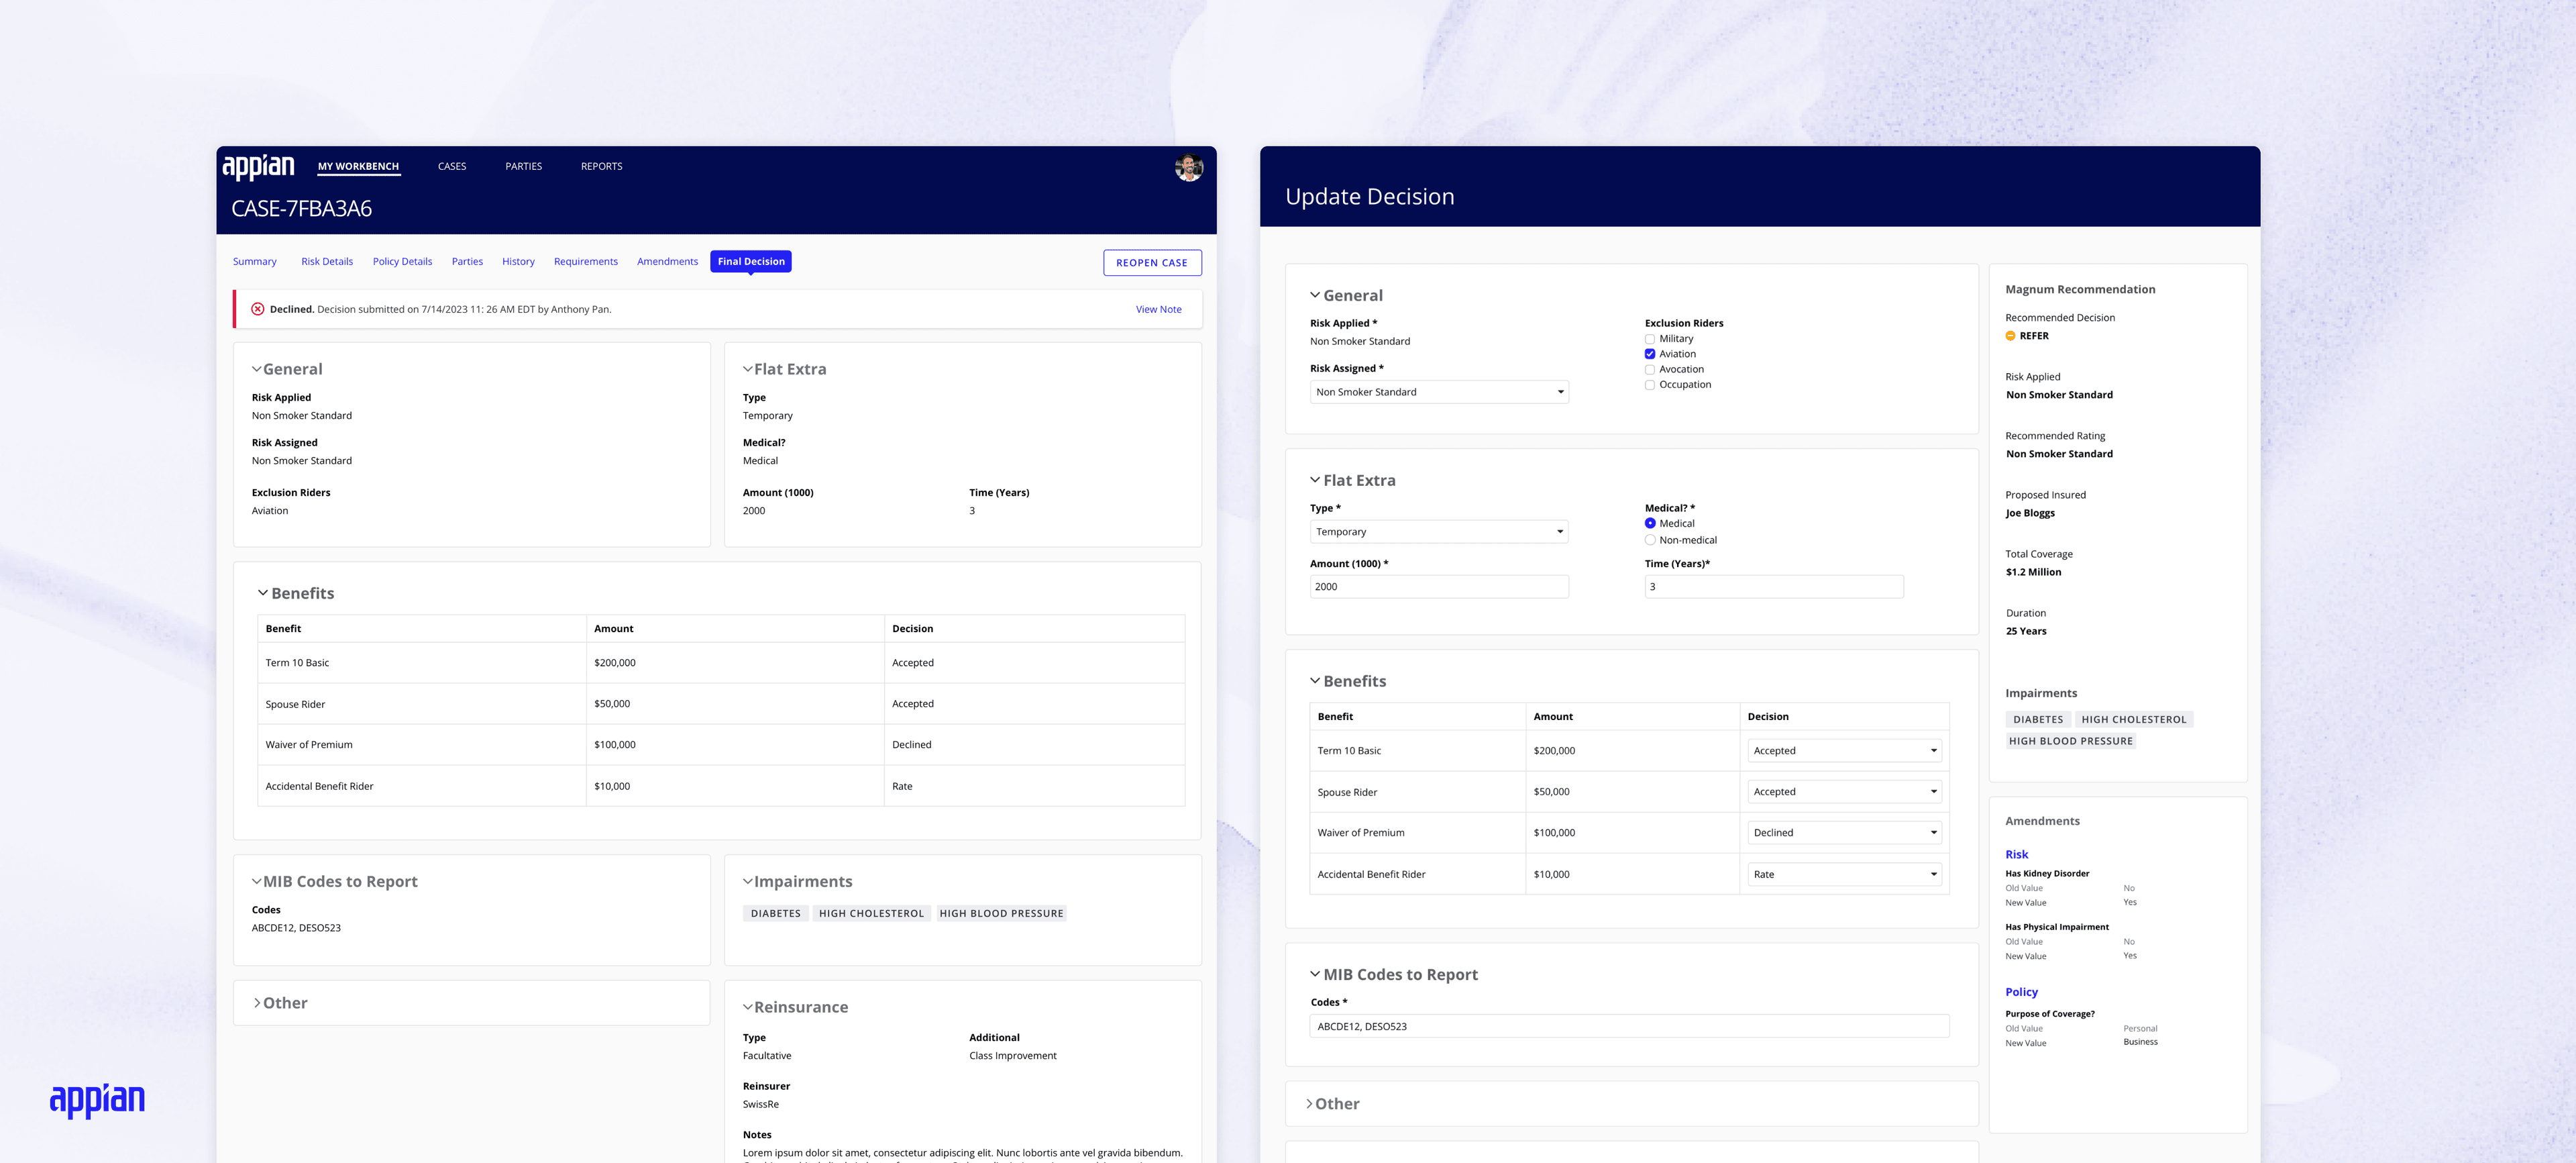The height and width of the screenshot is (1163, 2576).
Task: Click the Amount (1000) input field
Action: click(1438, 587)
